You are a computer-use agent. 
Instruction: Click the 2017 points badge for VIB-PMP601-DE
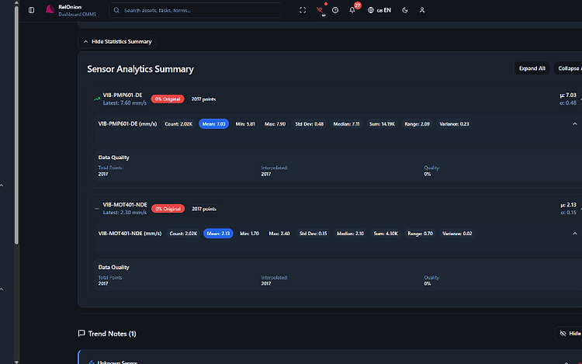point(203,99)
